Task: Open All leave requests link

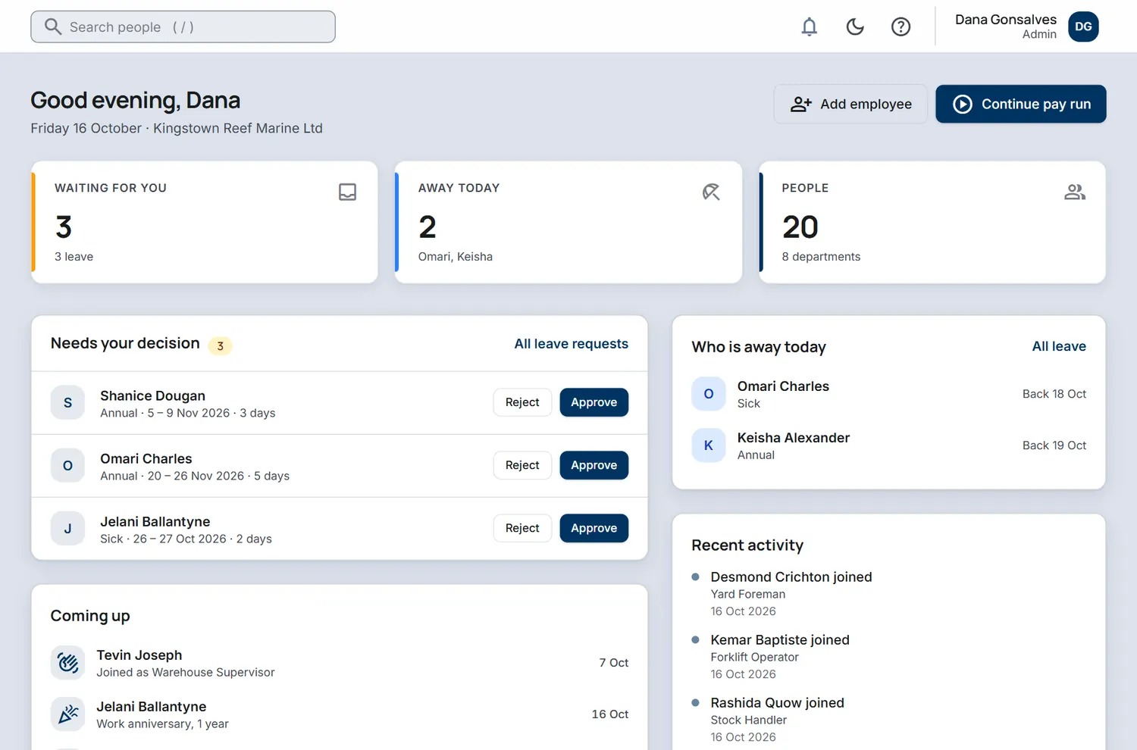Action: coord(572,344)
